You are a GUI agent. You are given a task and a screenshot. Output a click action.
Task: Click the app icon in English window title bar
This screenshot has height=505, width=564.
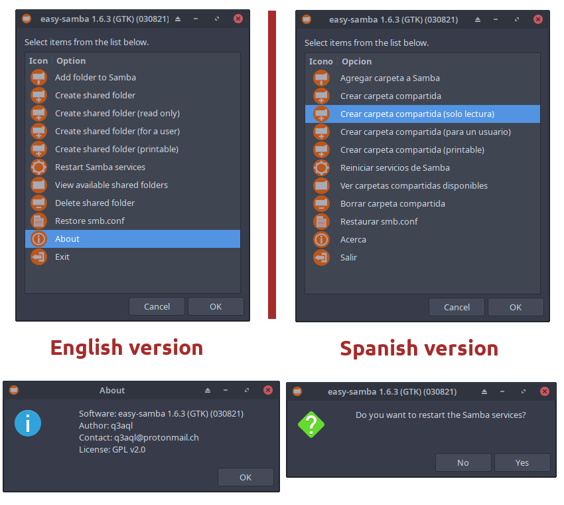pos(27,19)
